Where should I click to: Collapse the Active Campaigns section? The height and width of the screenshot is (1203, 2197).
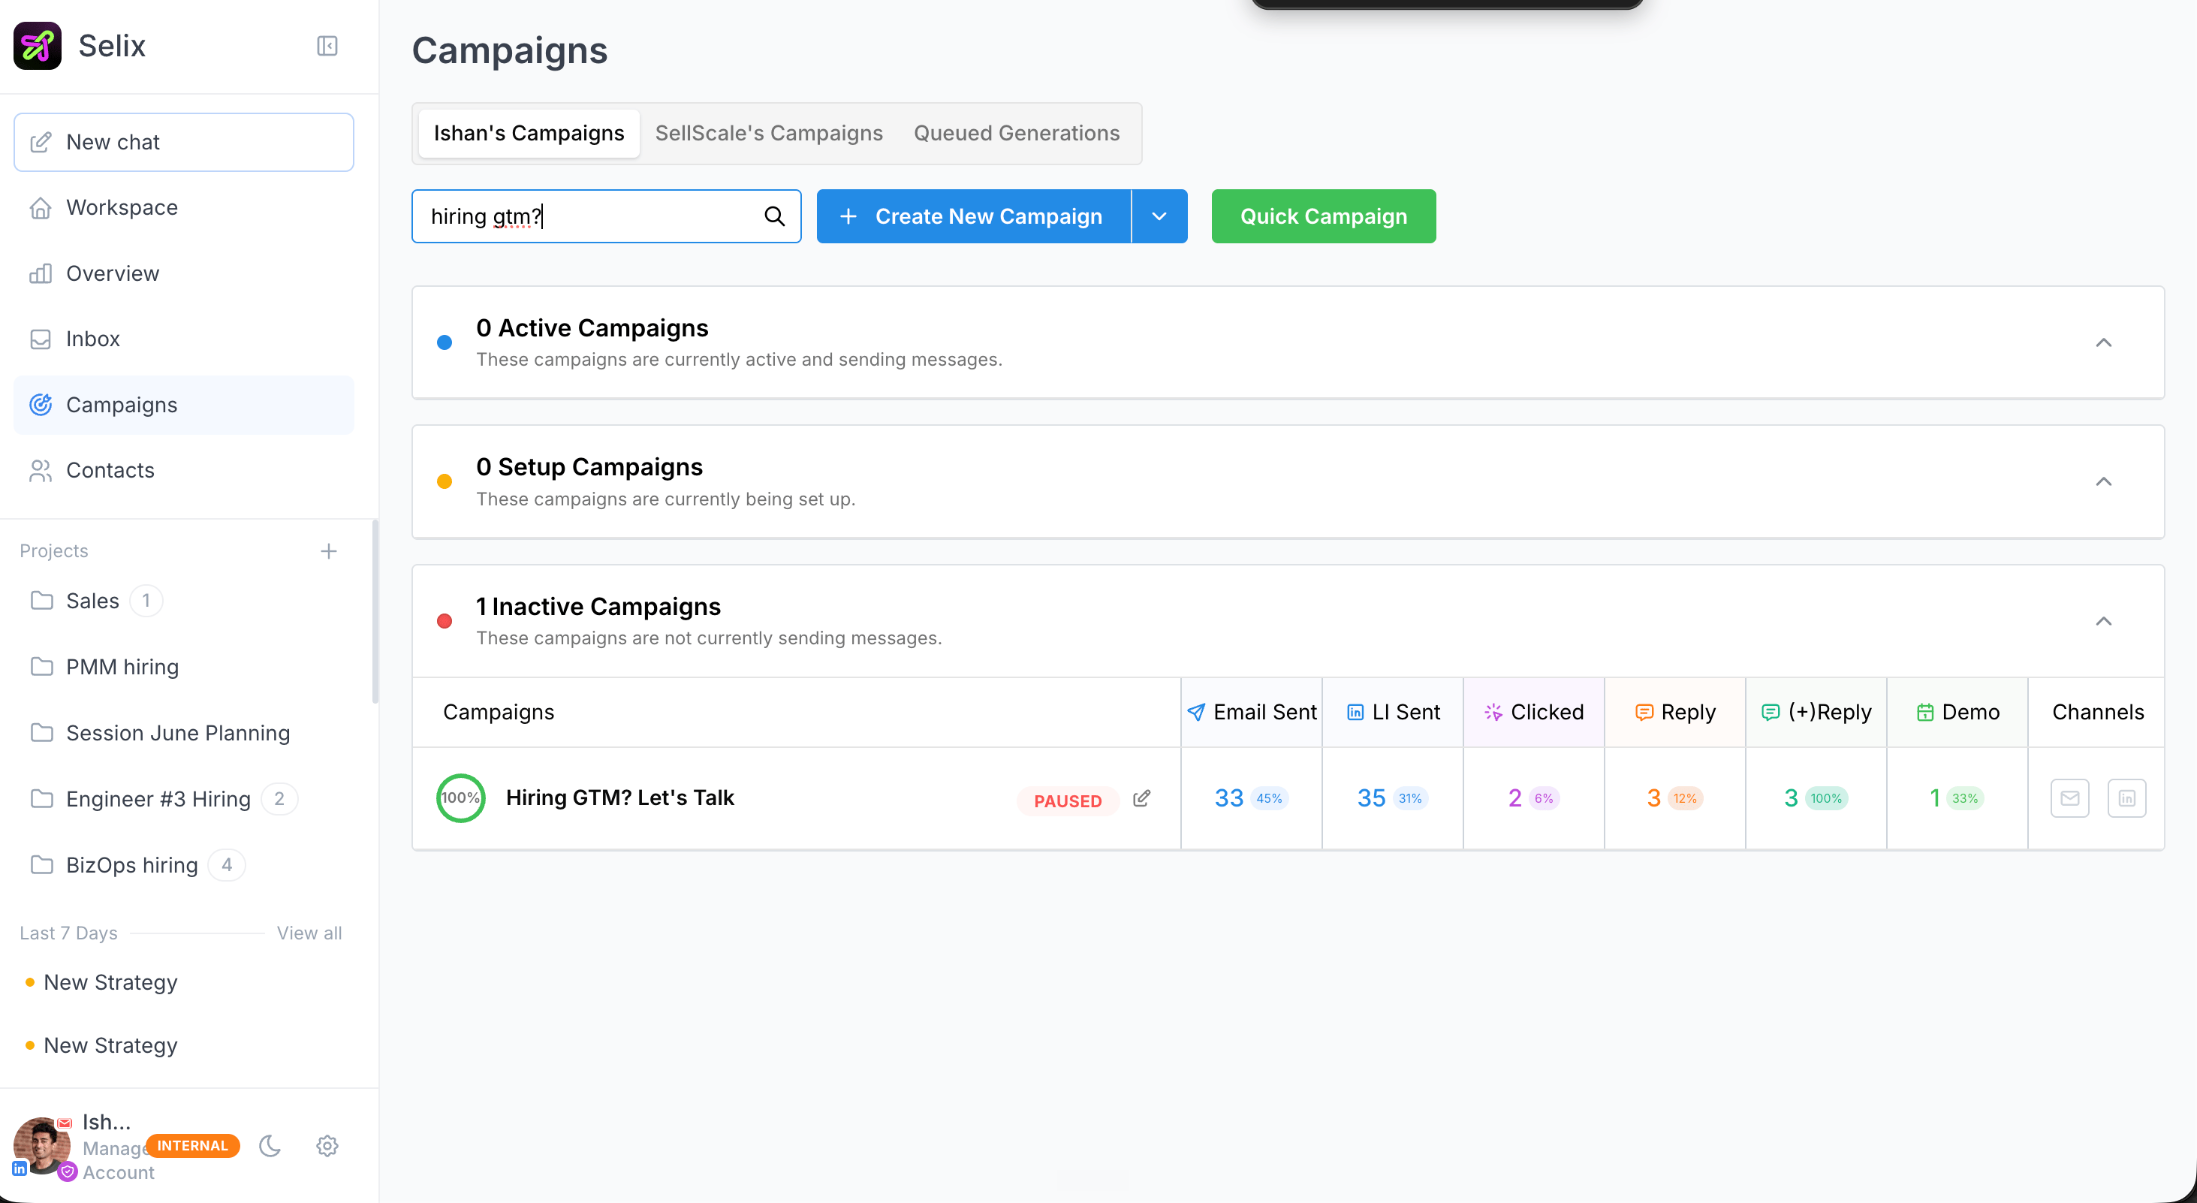(2104, 343)
